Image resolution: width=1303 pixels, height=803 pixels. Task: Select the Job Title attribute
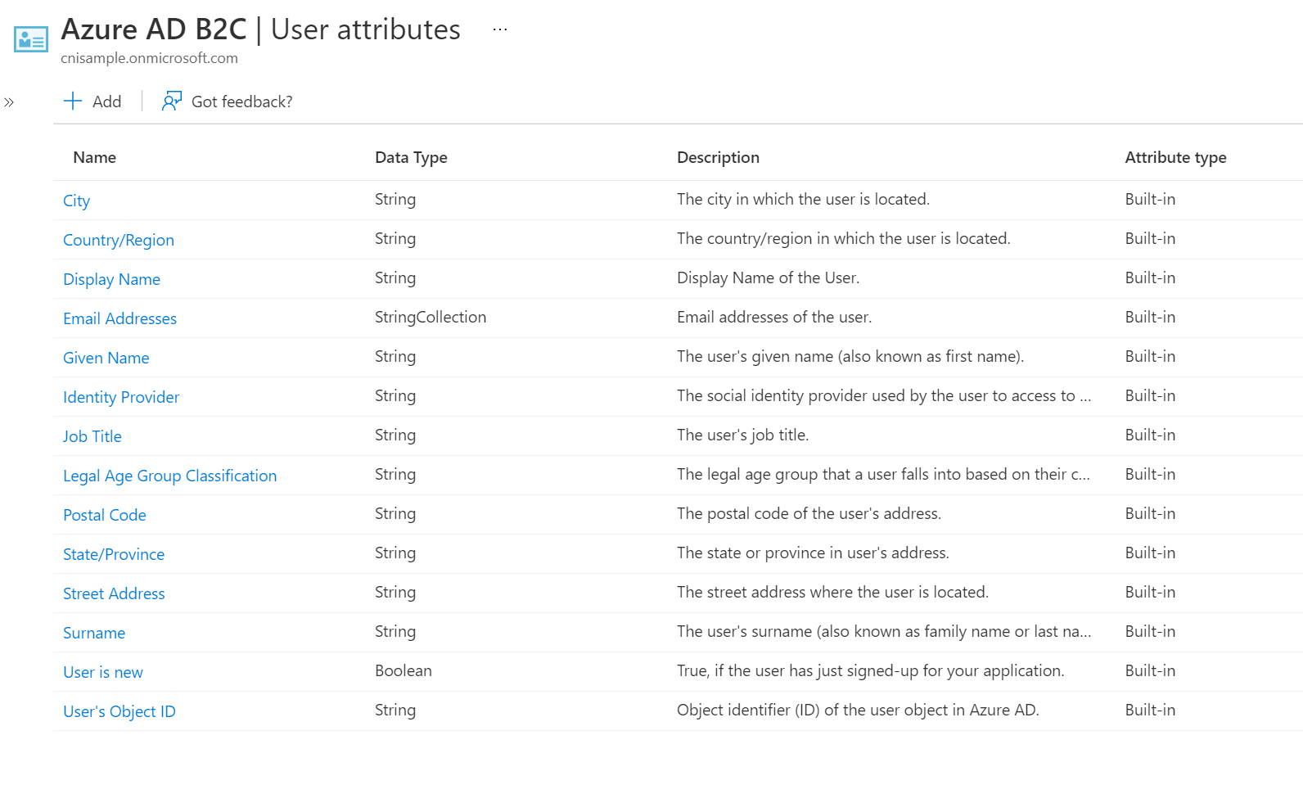coord(92,436)
